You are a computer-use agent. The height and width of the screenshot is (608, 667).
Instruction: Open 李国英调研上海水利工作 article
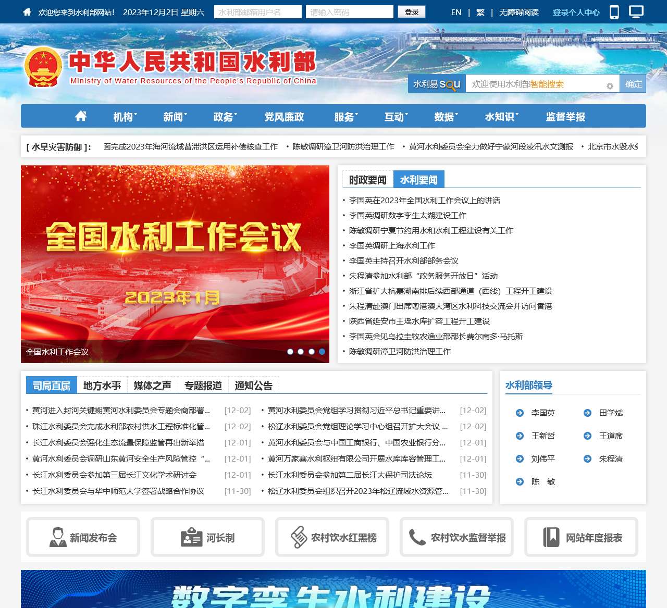coord(392,245)
